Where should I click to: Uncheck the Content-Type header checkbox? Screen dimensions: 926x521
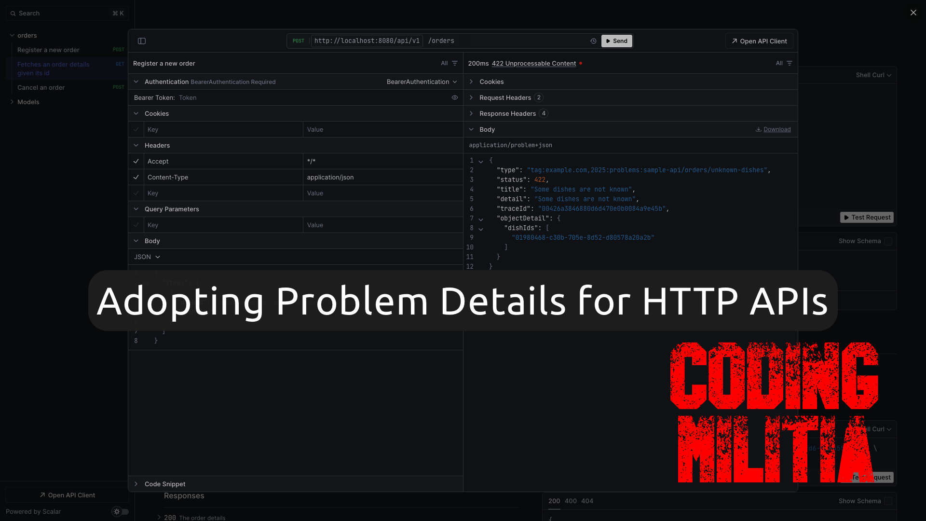pos(136,177)
